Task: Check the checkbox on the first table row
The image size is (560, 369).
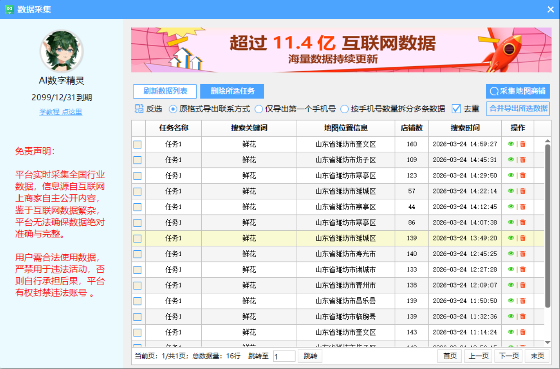Action: [x=137, y=144]
